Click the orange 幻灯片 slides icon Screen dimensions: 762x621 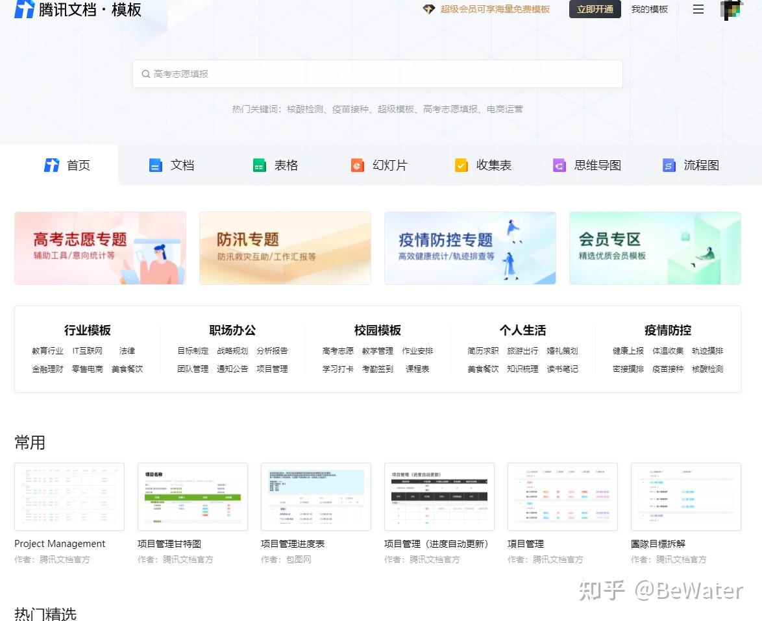coord(358,165)
